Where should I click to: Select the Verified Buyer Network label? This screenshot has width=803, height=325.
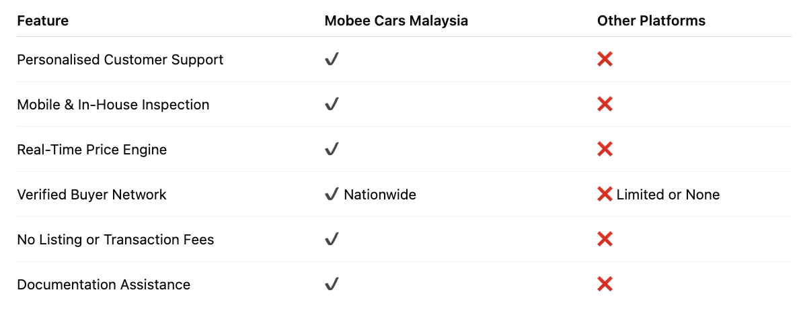pos(91,195)
